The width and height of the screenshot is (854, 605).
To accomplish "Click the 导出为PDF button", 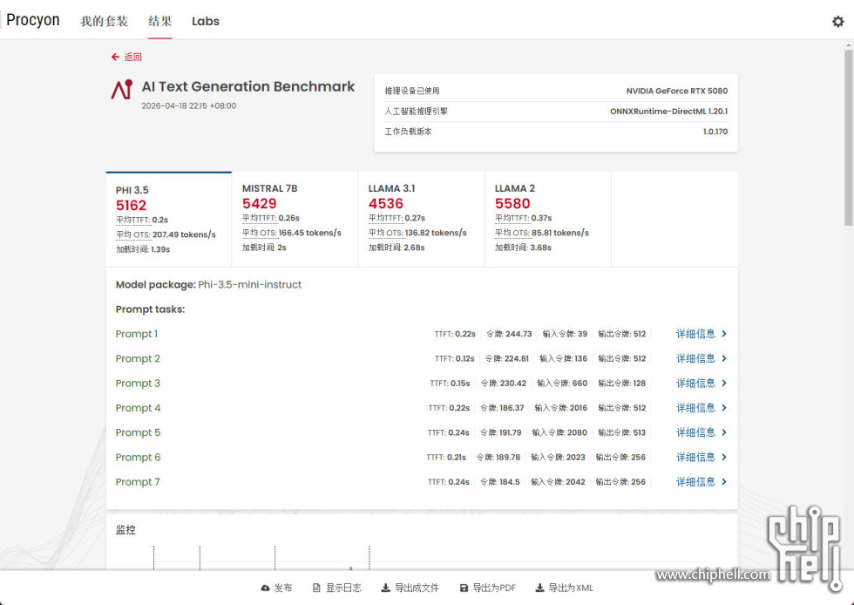I will coord(487,588).
